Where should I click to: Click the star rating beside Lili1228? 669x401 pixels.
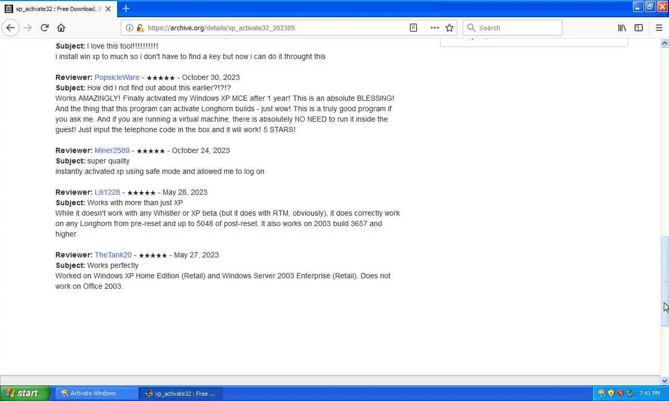(x=141, y=193)
